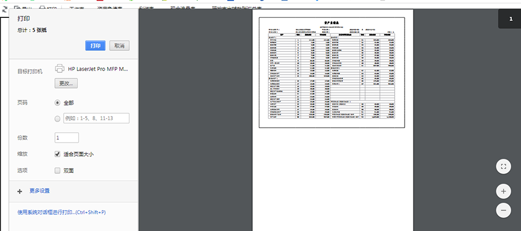
Task: Click the 更改... change printer button
Action: pos(67,83)
